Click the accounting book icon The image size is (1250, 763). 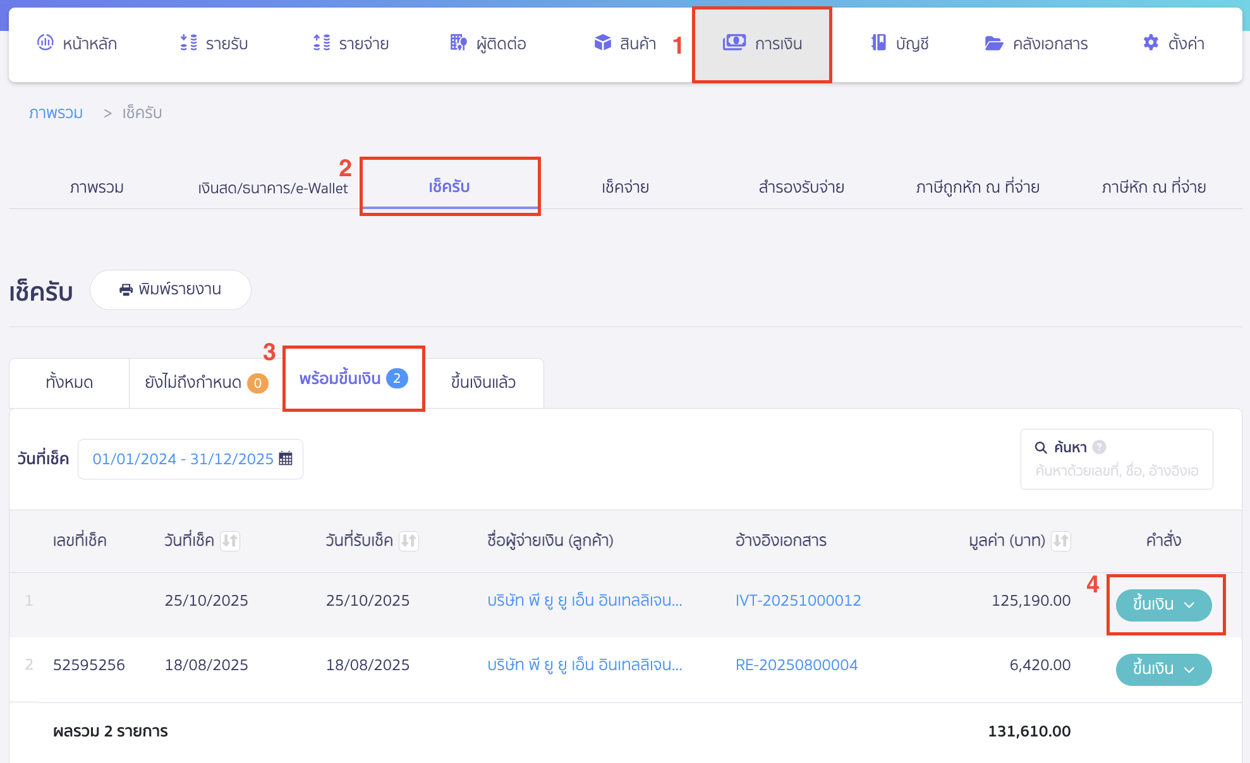[878, 43]
